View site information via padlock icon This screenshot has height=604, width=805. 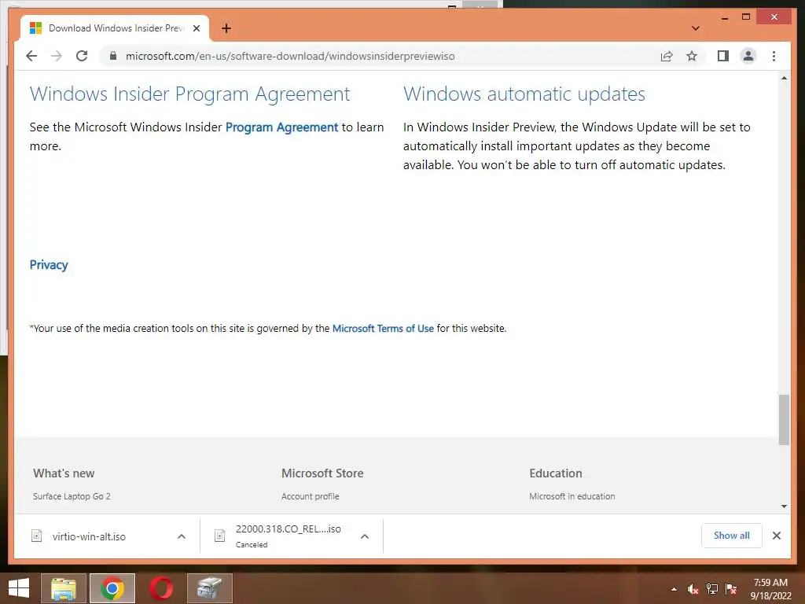113,56
